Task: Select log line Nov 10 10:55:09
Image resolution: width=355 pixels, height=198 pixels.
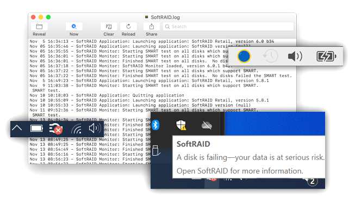Action: (149, 100)
